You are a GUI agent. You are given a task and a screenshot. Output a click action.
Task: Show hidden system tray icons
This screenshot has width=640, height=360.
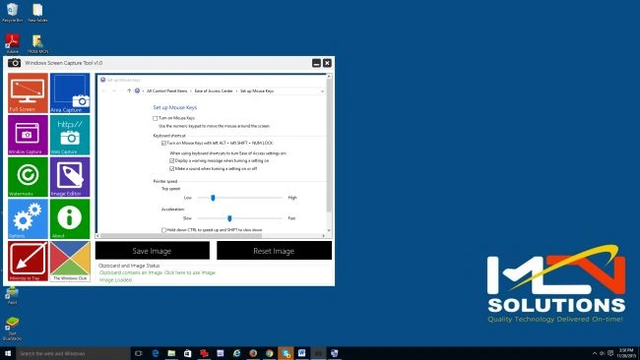pyautogui.click(x=595, y=353)
